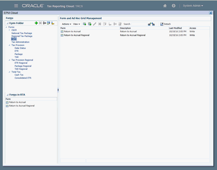Add a new form folder
Image resolution: width=217 pixels, height=170 pixels.
click(36, 23)
